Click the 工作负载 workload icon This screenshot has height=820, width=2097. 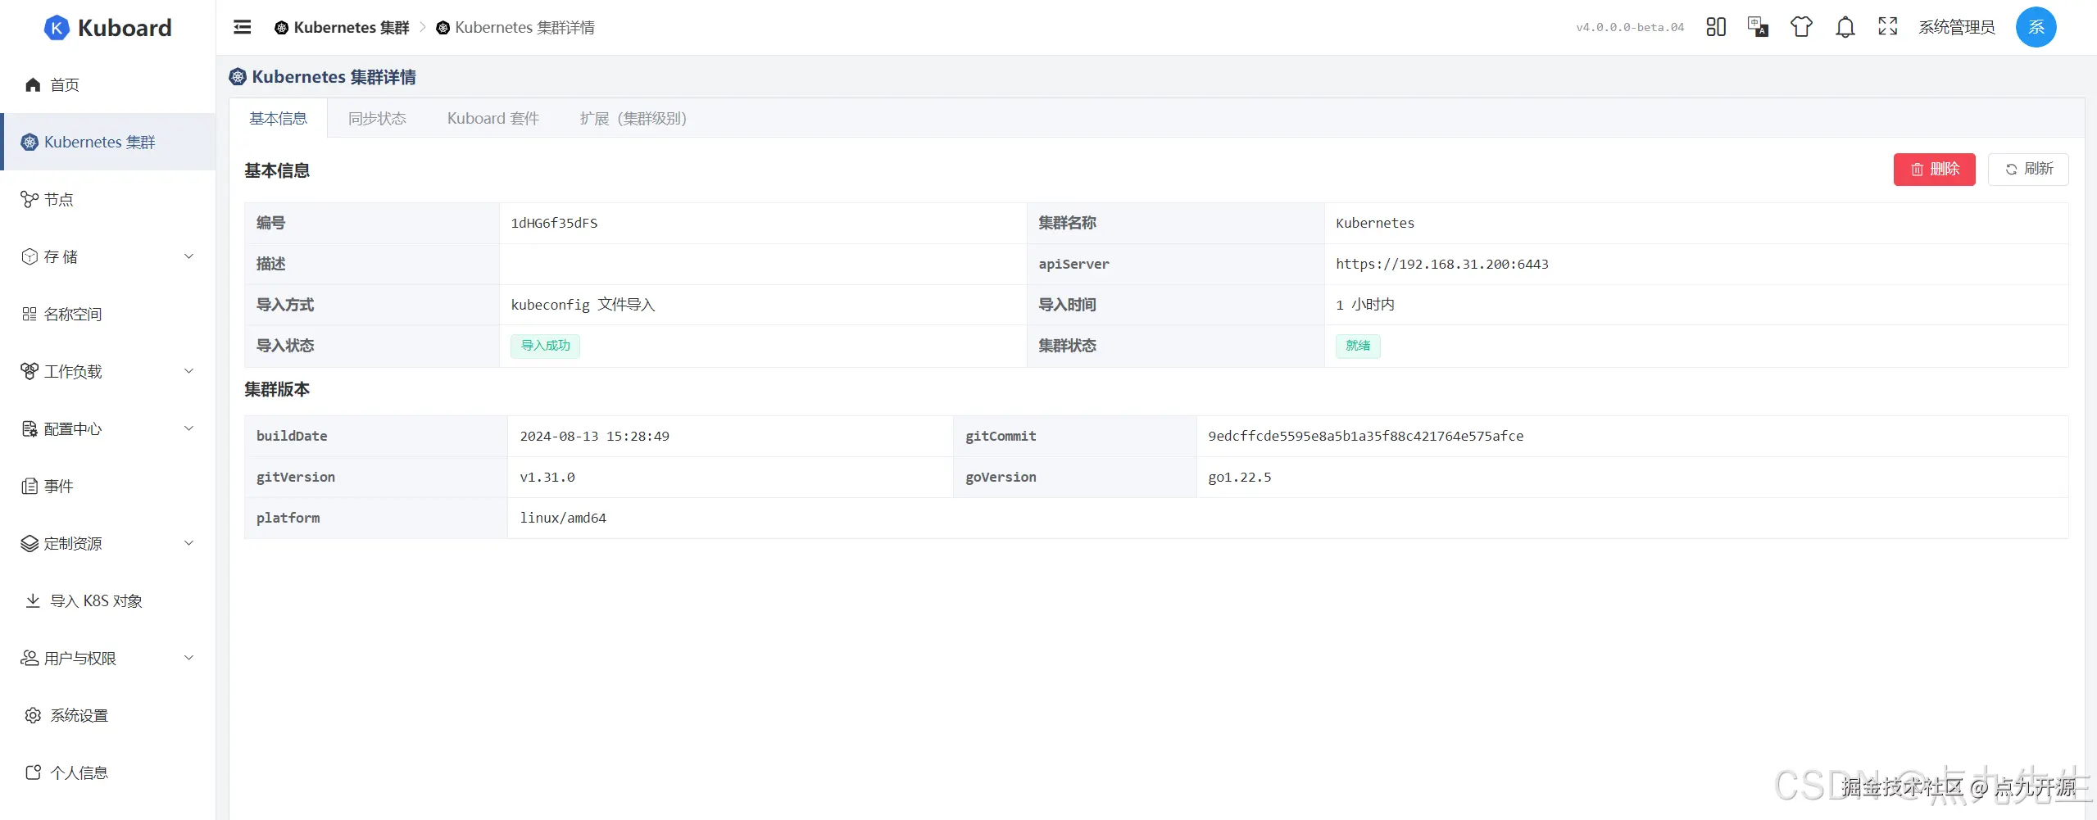click(x=30, y=371)
